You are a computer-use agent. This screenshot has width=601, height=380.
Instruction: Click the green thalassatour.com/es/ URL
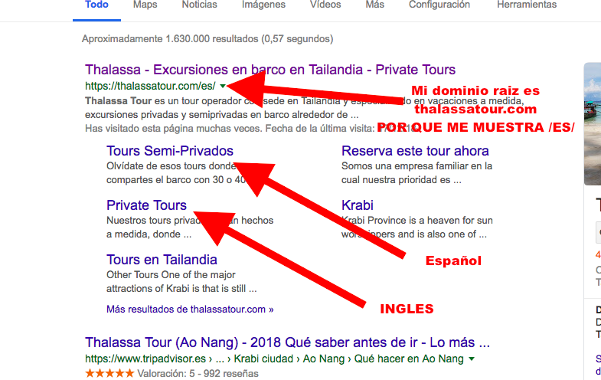(x=150, y=86)
